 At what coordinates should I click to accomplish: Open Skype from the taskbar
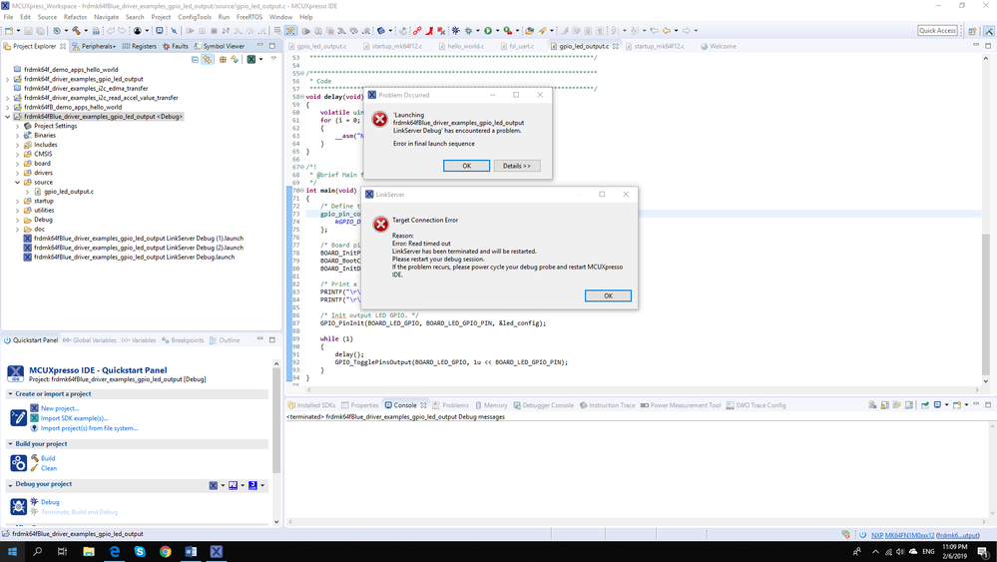click(x=140, y=551)
